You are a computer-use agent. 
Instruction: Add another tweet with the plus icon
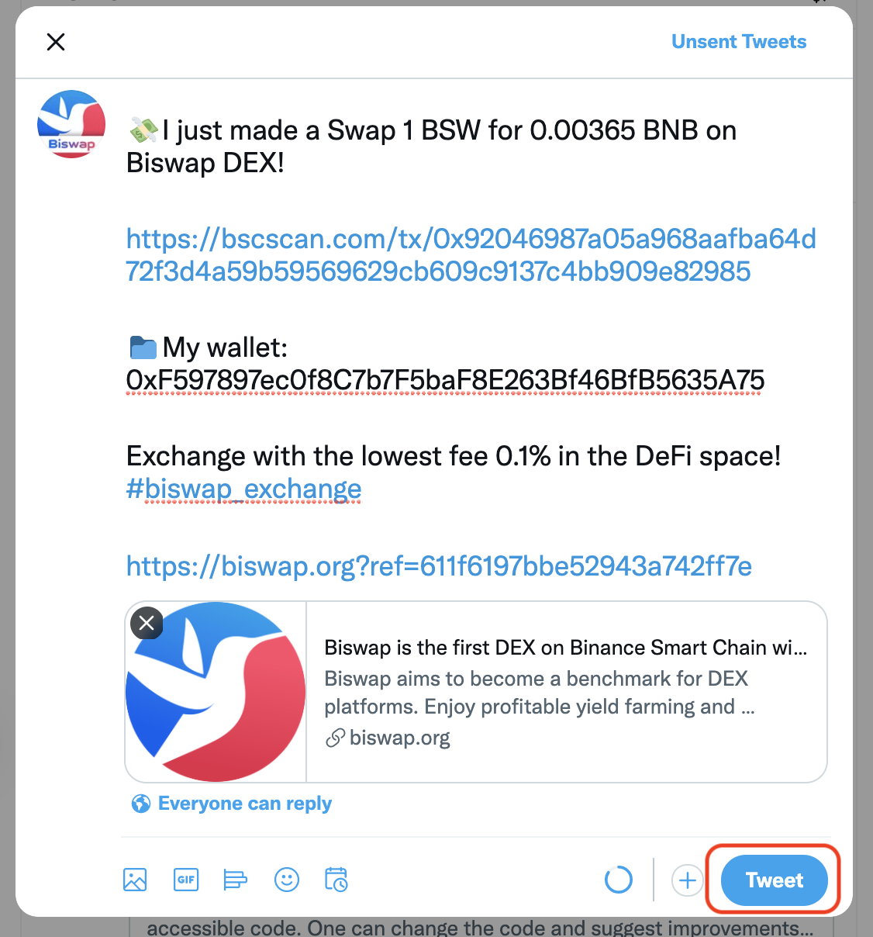(x=687, y=880)
